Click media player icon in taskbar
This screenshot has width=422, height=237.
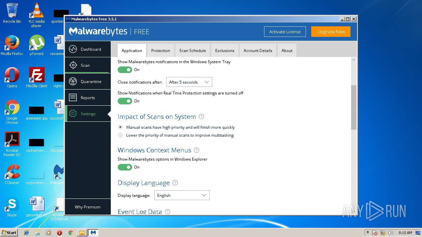48,233
